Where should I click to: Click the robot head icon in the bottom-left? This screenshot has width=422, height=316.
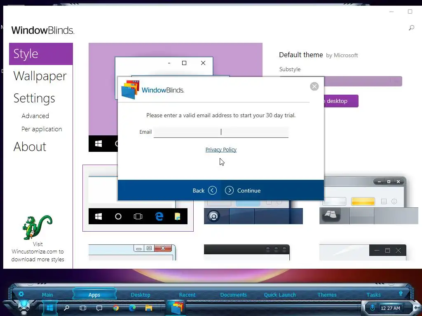[24, 307]
